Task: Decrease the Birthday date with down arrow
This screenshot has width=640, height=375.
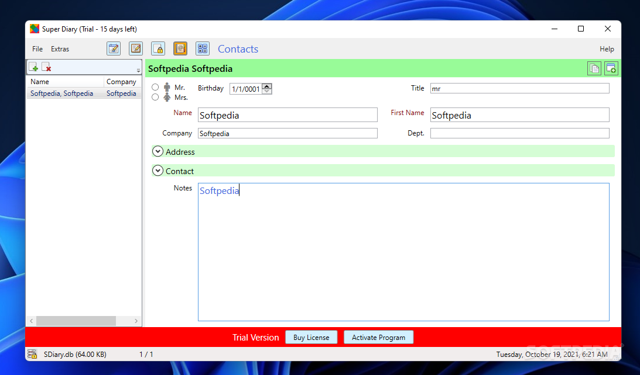Action: point(267,91)
